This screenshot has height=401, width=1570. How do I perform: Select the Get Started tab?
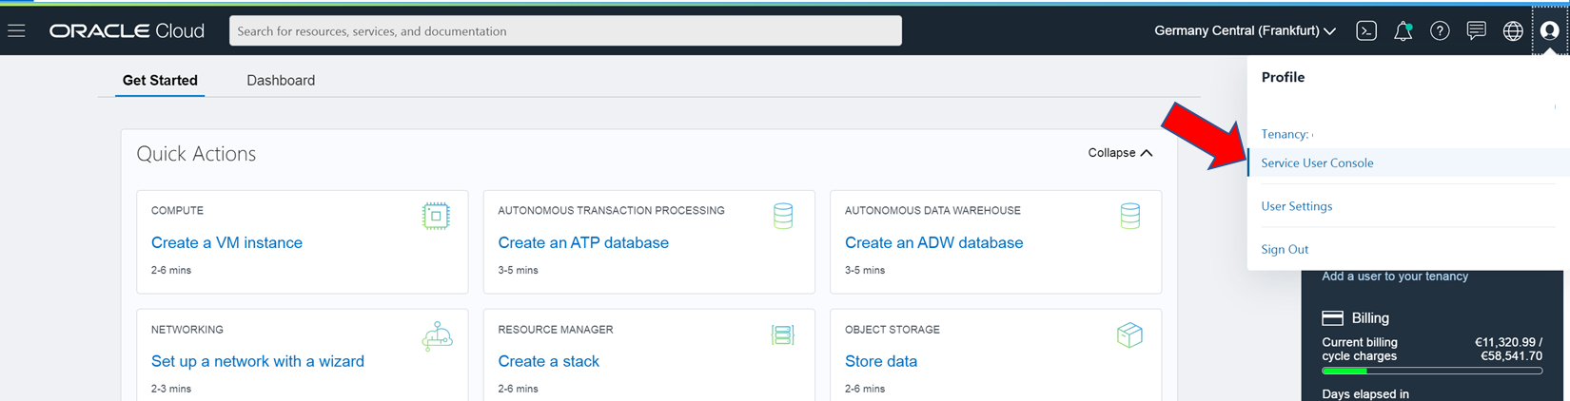[x=160, y=81]
